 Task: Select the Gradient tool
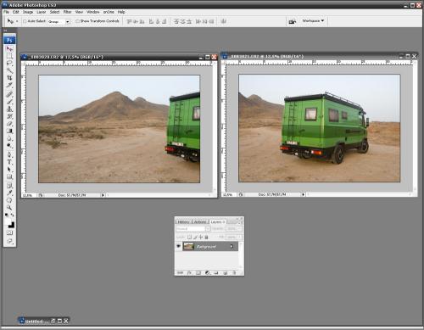9,131
